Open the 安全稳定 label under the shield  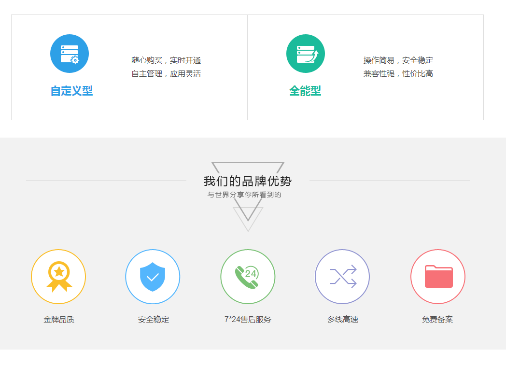(x=154, y=320)
